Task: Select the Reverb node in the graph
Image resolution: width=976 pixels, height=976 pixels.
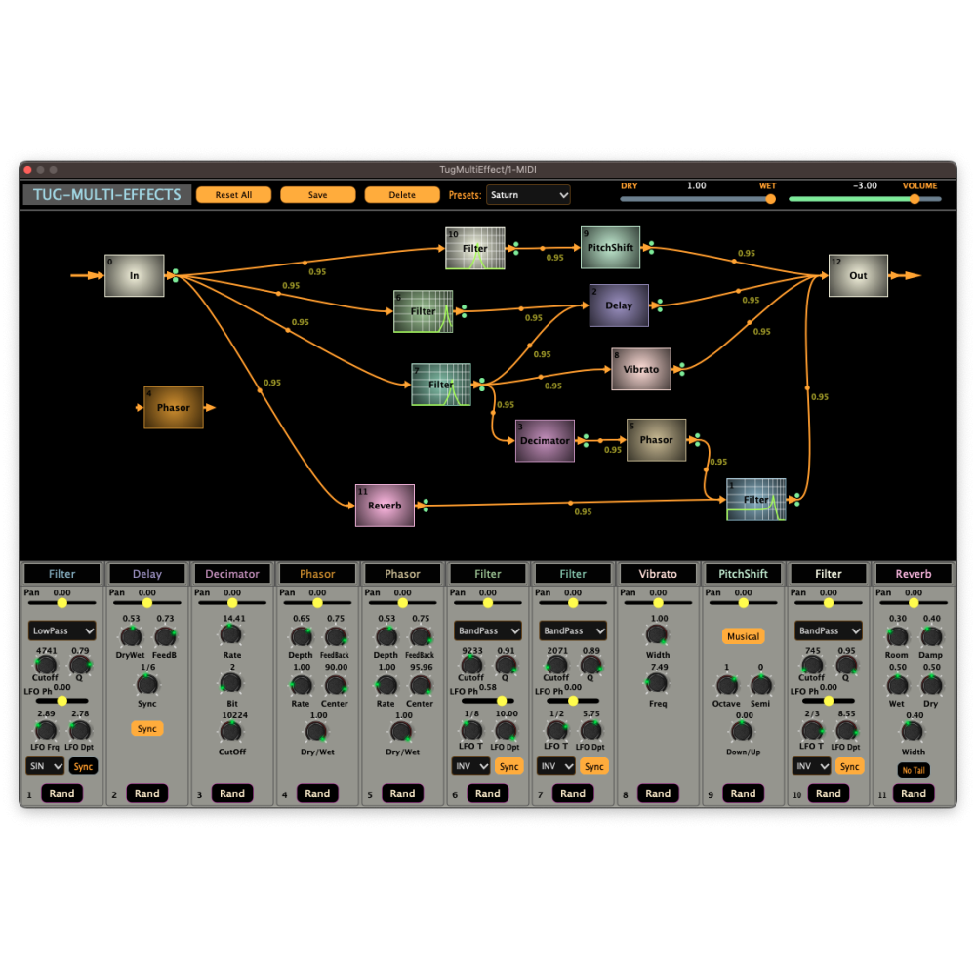Action: pos(385,506)
